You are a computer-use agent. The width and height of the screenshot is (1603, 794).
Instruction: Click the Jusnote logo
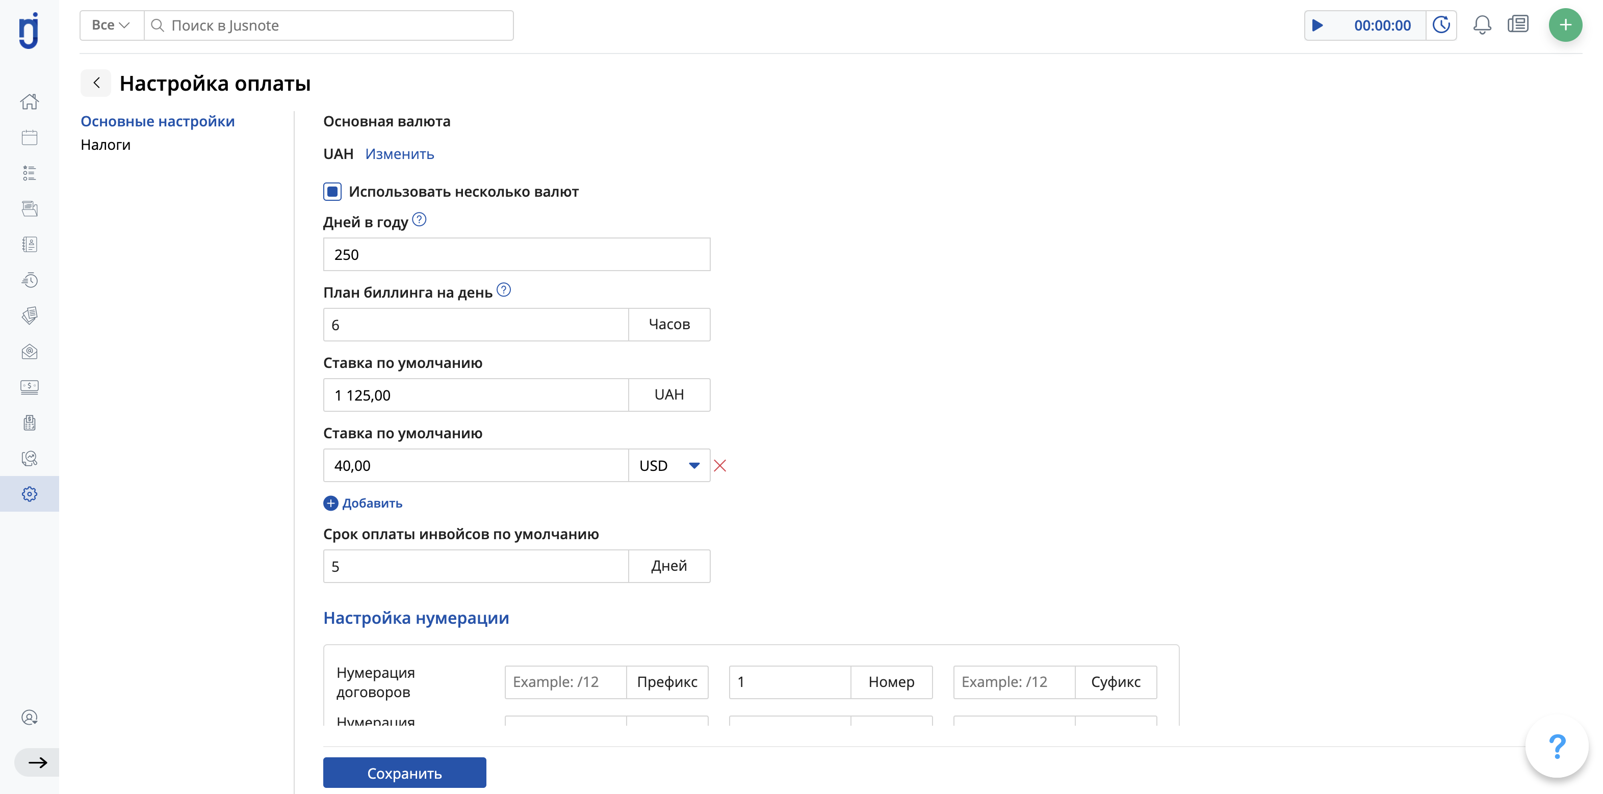click(29, 31)
